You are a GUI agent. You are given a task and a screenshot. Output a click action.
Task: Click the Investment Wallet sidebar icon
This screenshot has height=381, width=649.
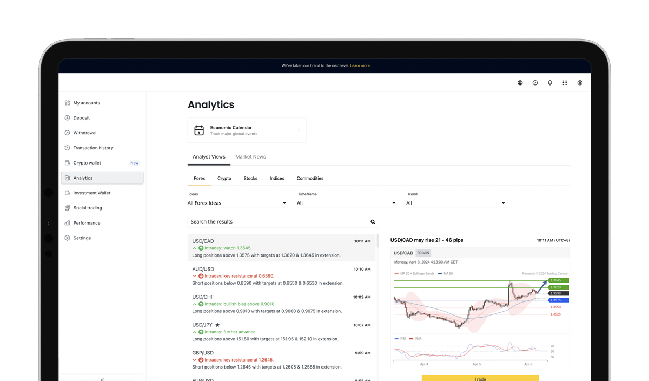[67, 193]
